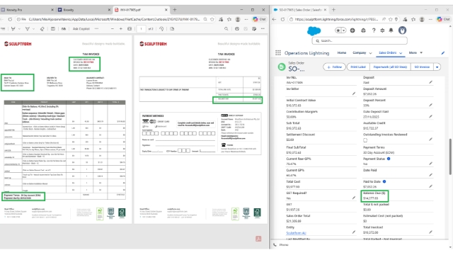Open the More navigation dropdown
The image size is (453, 255).
coord(415,52)
